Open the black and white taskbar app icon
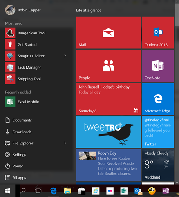Image resolution: width=179 pixels, height=197 pixels. 82,191
